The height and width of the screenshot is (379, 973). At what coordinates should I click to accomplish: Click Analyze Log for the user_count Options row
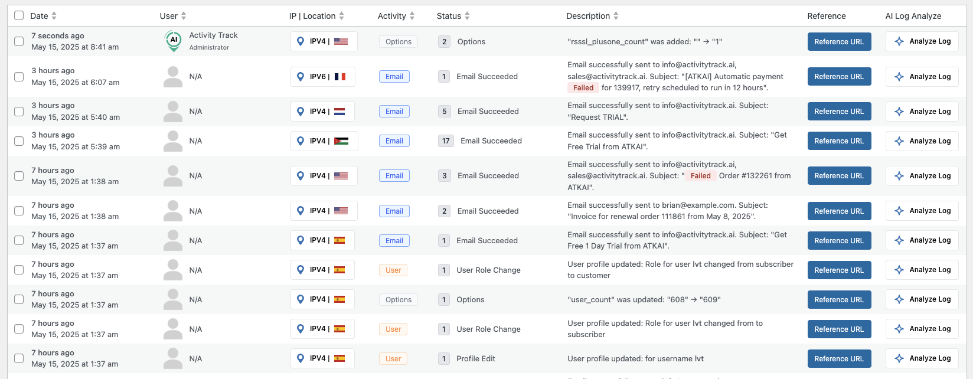tap(922, 299)
